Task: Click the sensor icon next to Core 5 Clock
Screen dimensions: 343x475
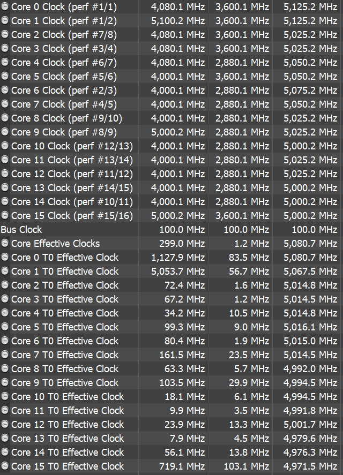Action: click(x=4, y=77)
